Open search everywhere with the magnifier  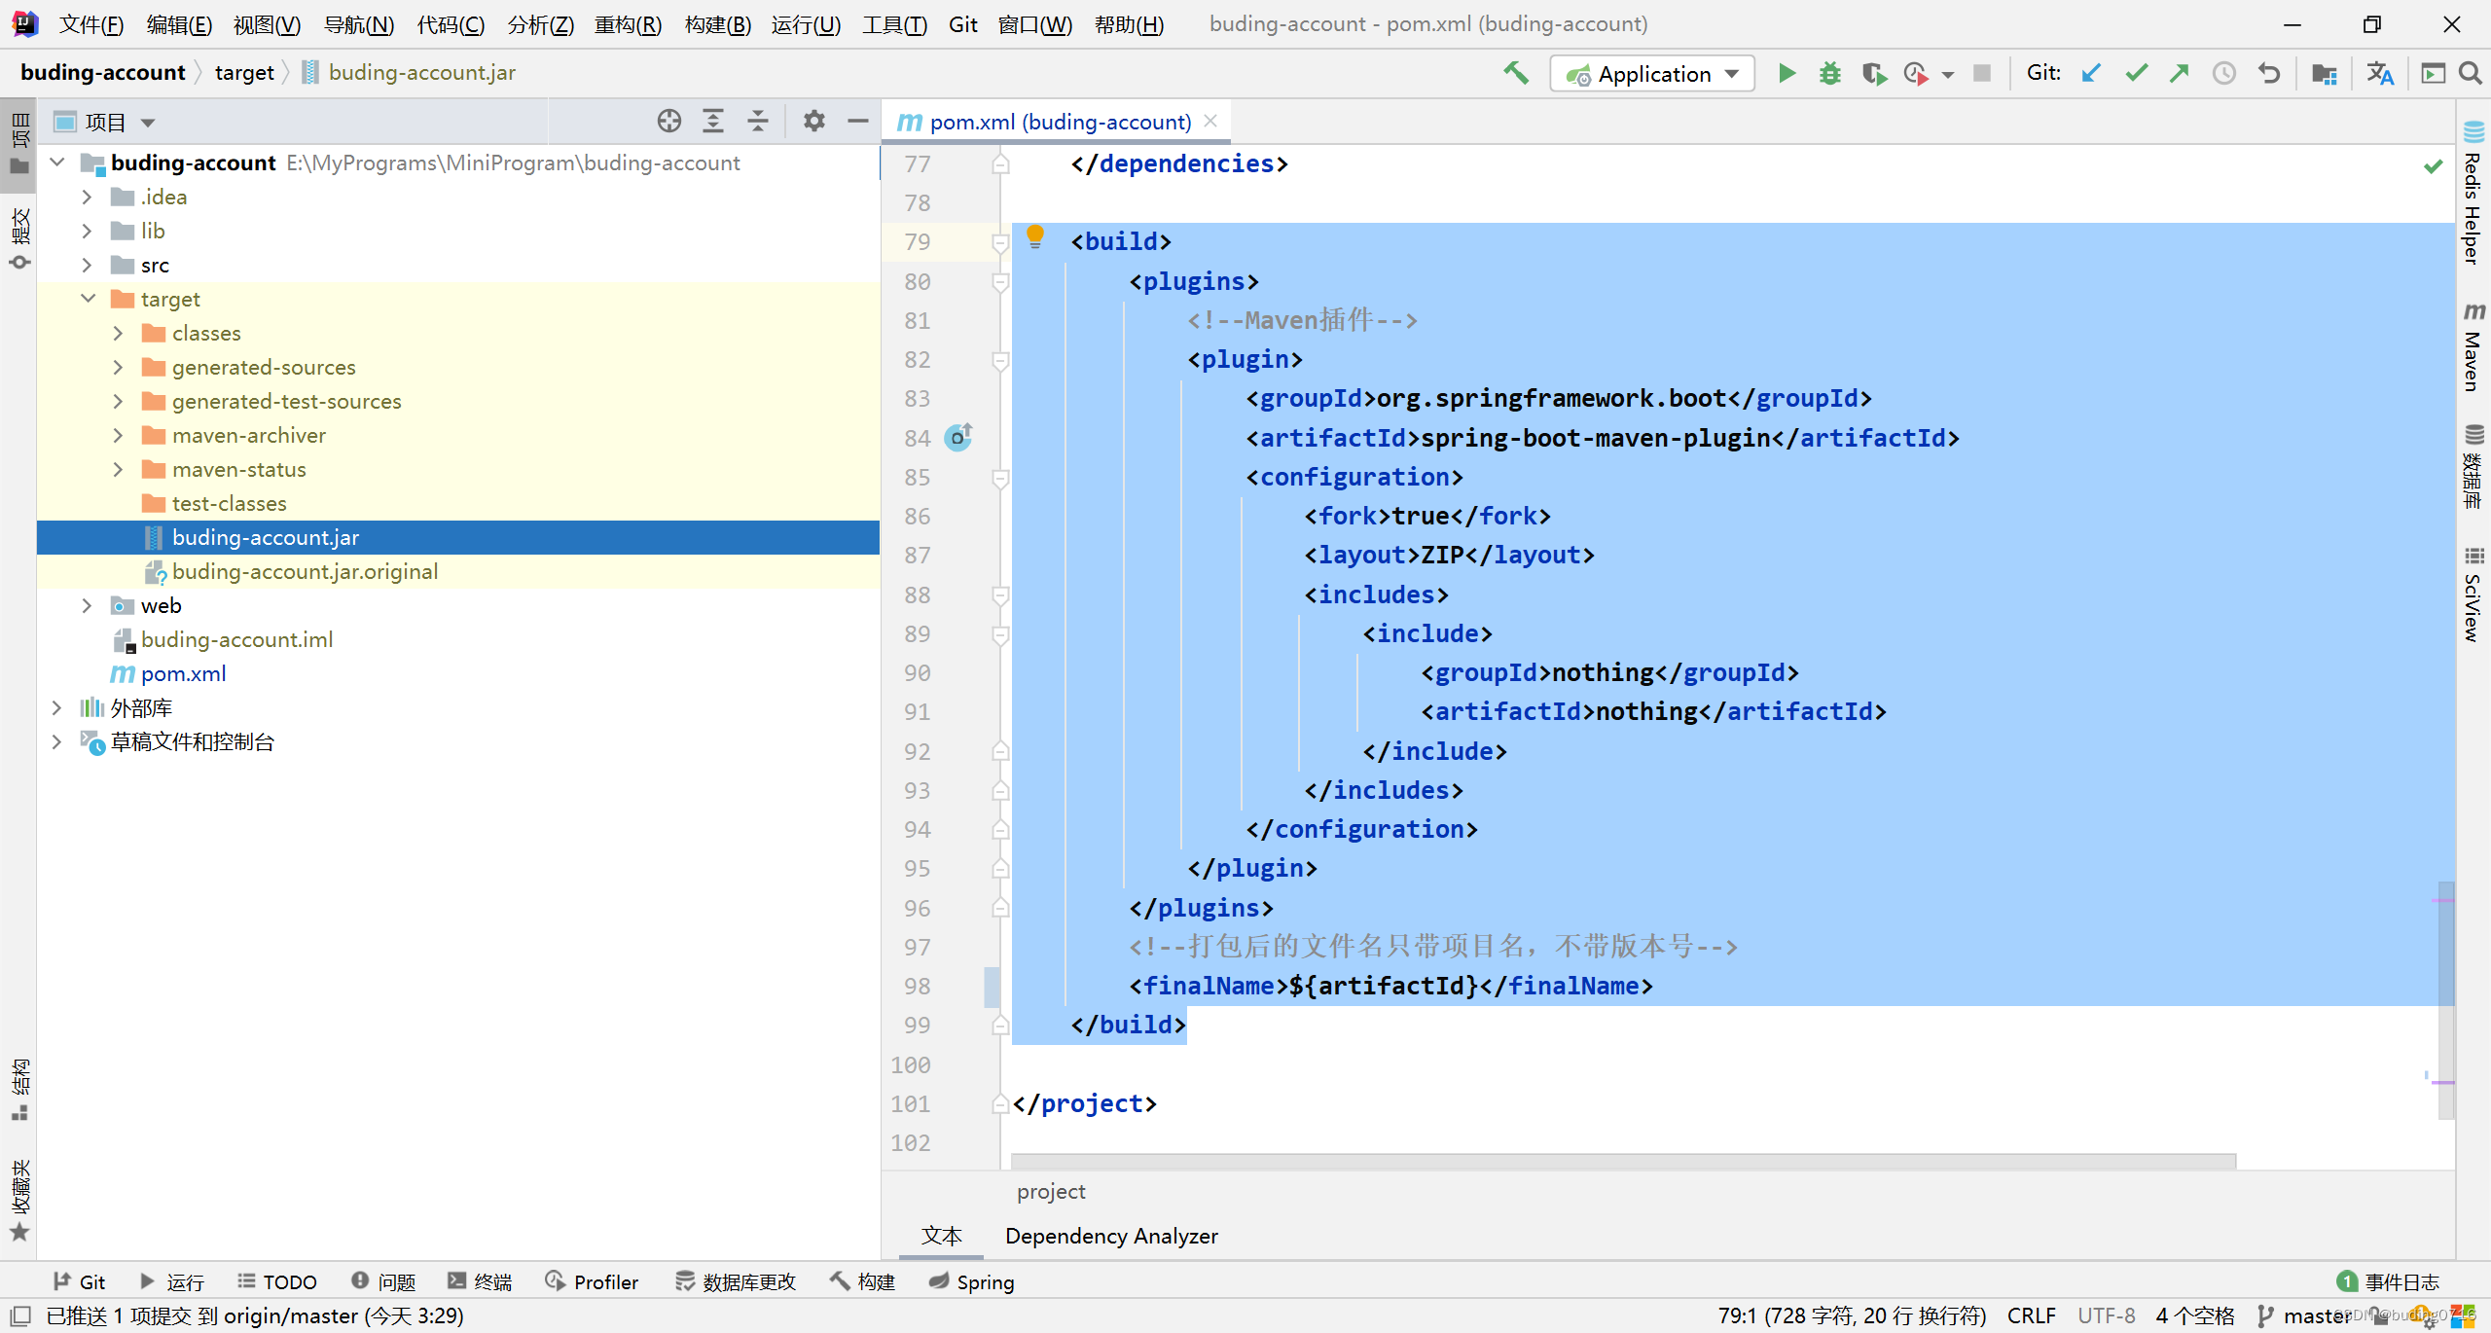click(2472, 73)
